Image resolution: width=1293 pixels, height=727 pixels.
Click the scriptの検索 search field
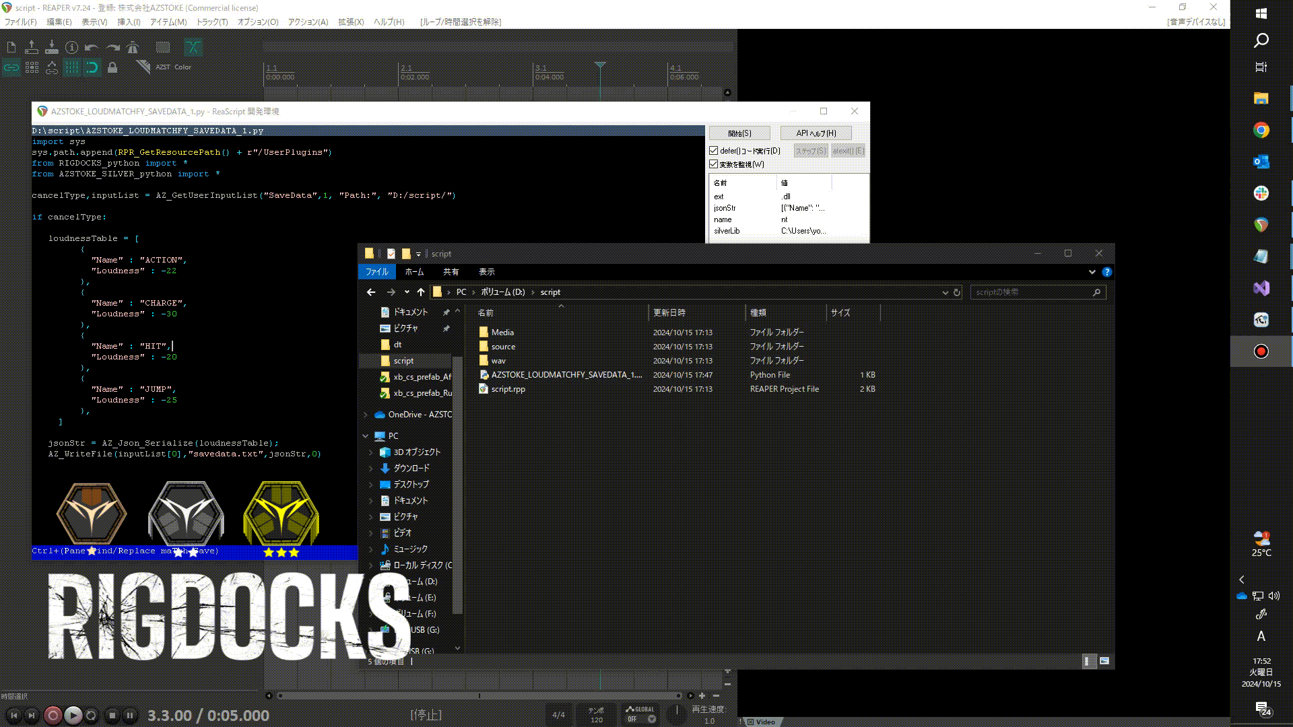[1038, 292]
